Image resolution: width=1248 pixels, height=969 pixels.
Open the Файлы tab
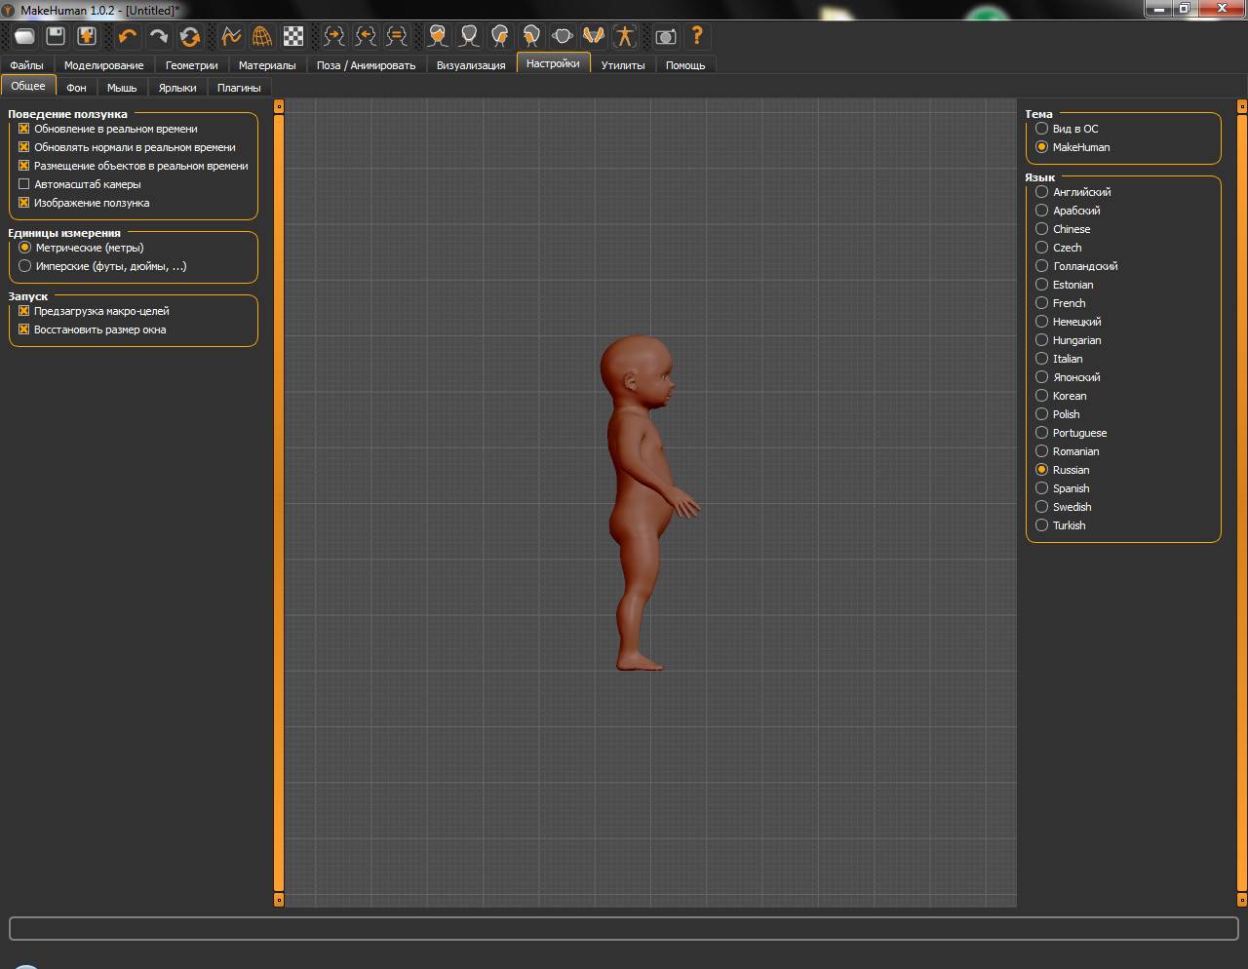point(26,65)
